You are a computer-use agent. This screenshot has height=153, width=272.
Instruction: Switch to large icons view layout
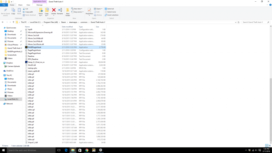pyautogui.click(x=270, y=146)
